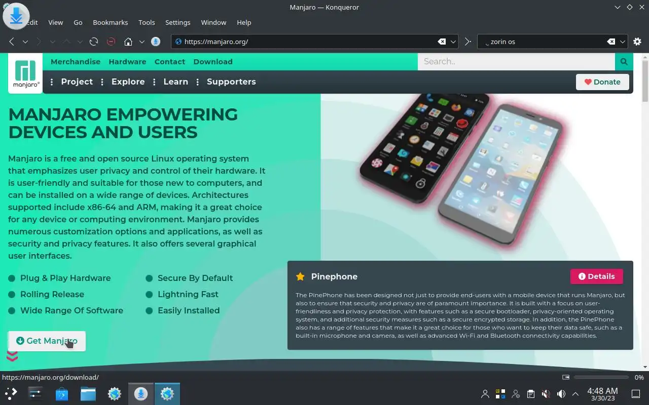Open the Tools menu
The image size is (649, 405).
pyautogui.click(x=147, y=22)
